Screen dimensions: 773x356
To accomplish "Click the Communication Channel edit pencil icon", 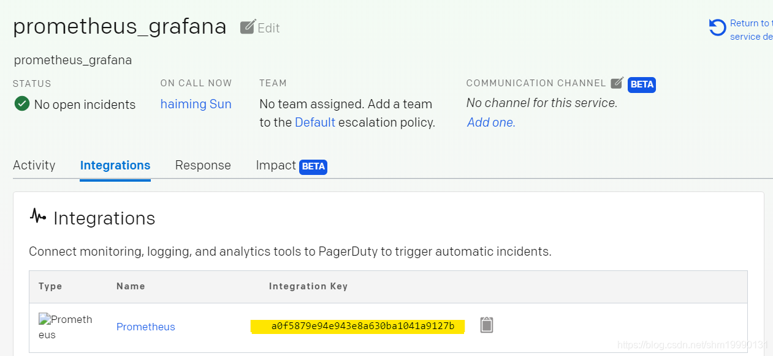I will coord(617,83).
